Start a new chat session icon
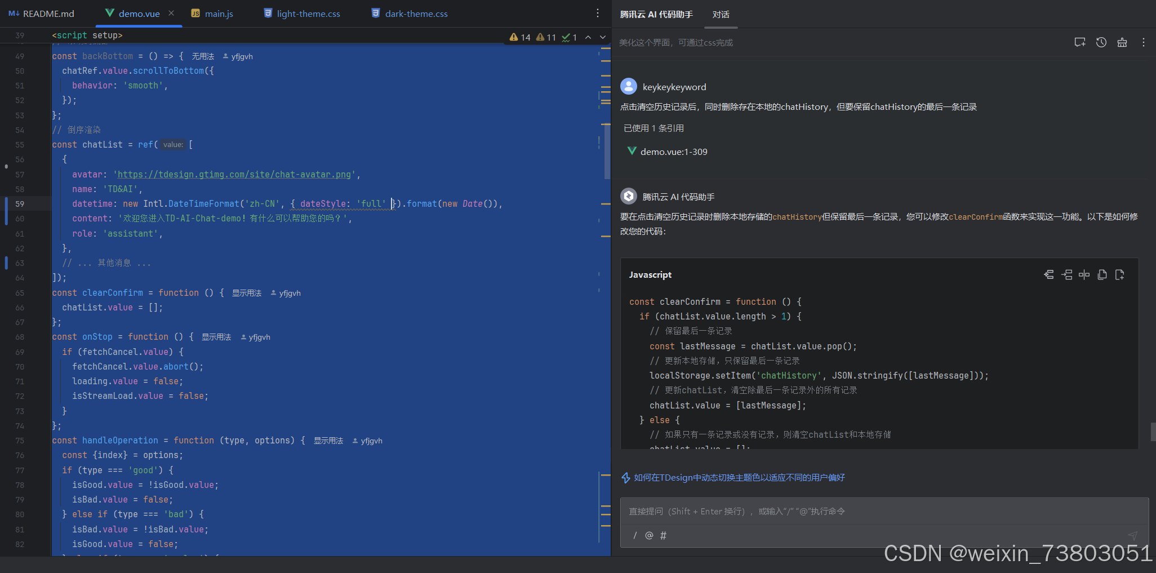 [x=1079, y=42]
